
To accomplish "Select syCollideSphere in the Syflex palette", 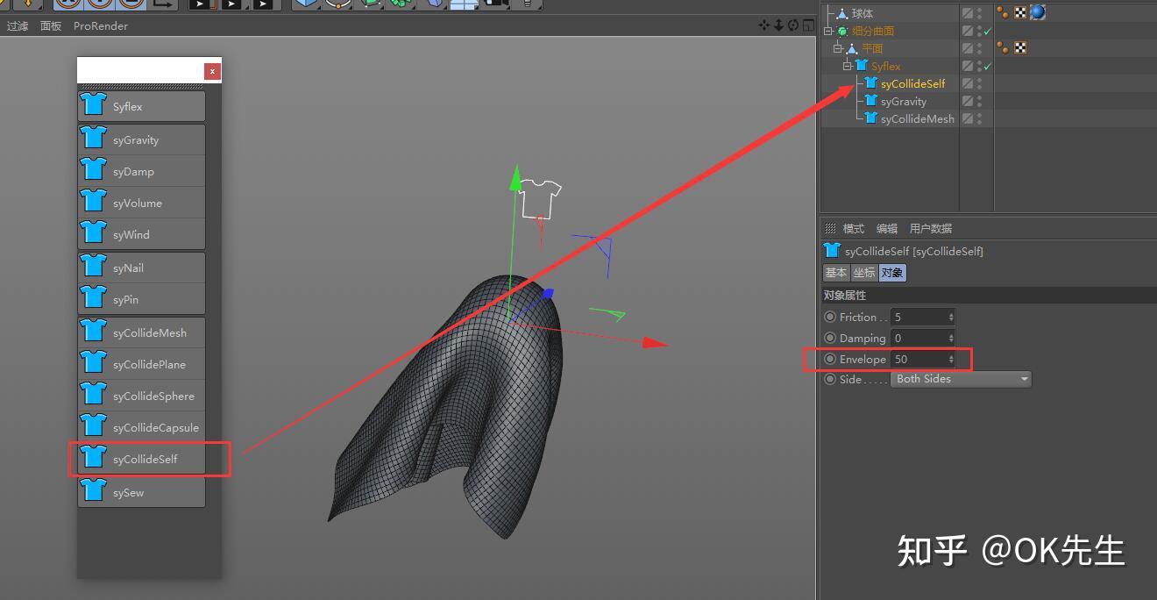I will coord(140,396).
